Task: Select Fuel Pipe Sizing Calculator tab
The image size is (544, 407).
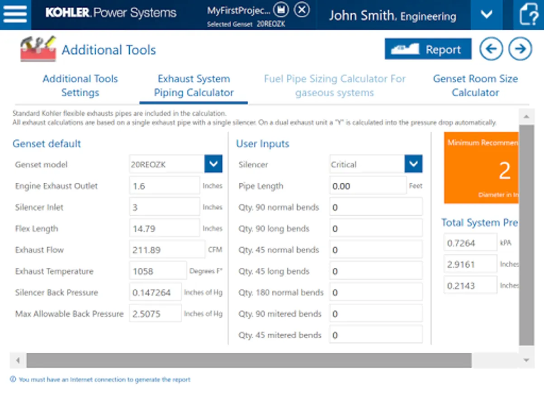Action: 335,85
